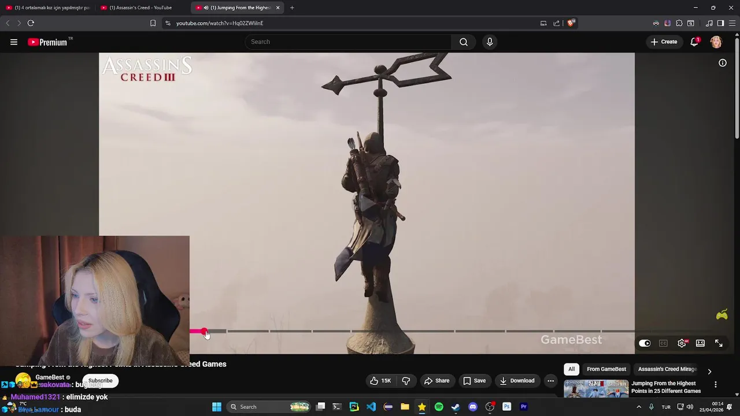Click the address bar URL
This screenshot has width=740, height=416.
tap(220, 23)
